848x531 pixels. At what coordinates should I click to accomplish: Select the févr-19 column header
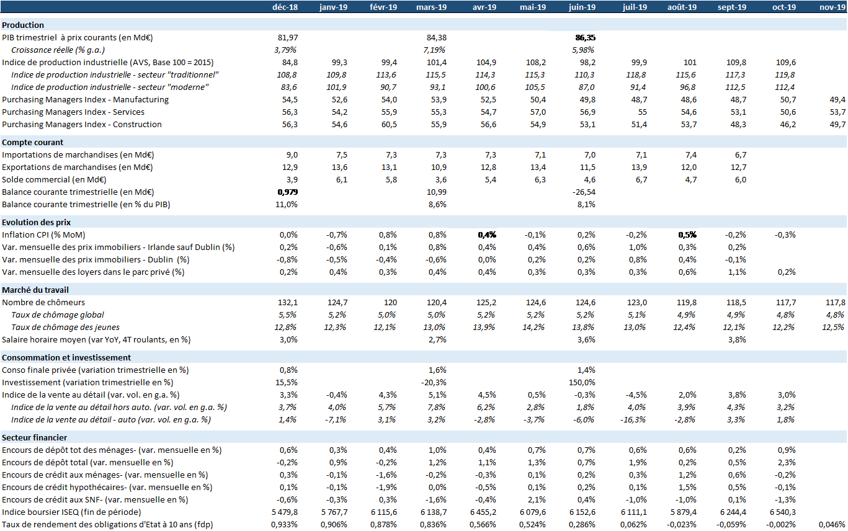(x=383, y=7)
